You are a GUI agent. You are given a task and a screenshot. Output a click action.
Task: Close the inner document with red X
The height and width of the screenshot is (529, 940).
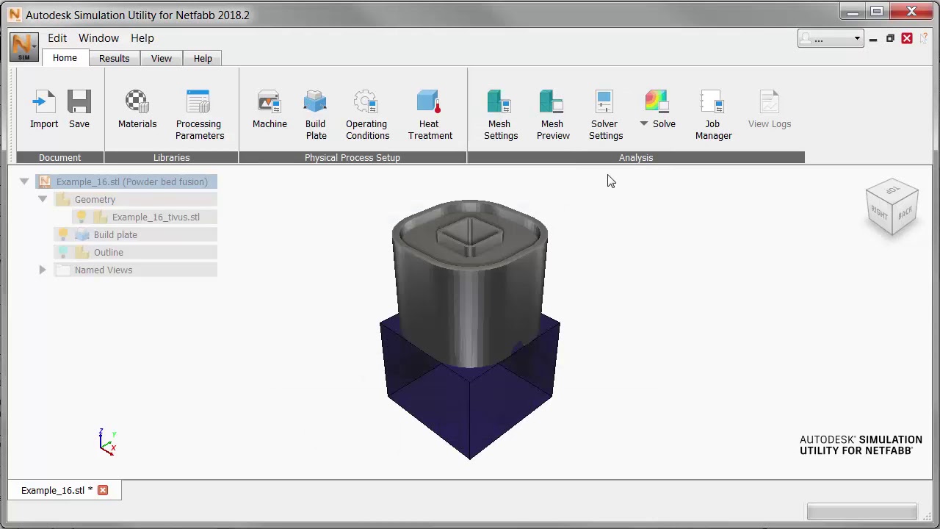pyautogui.click(x=907, y=38)
